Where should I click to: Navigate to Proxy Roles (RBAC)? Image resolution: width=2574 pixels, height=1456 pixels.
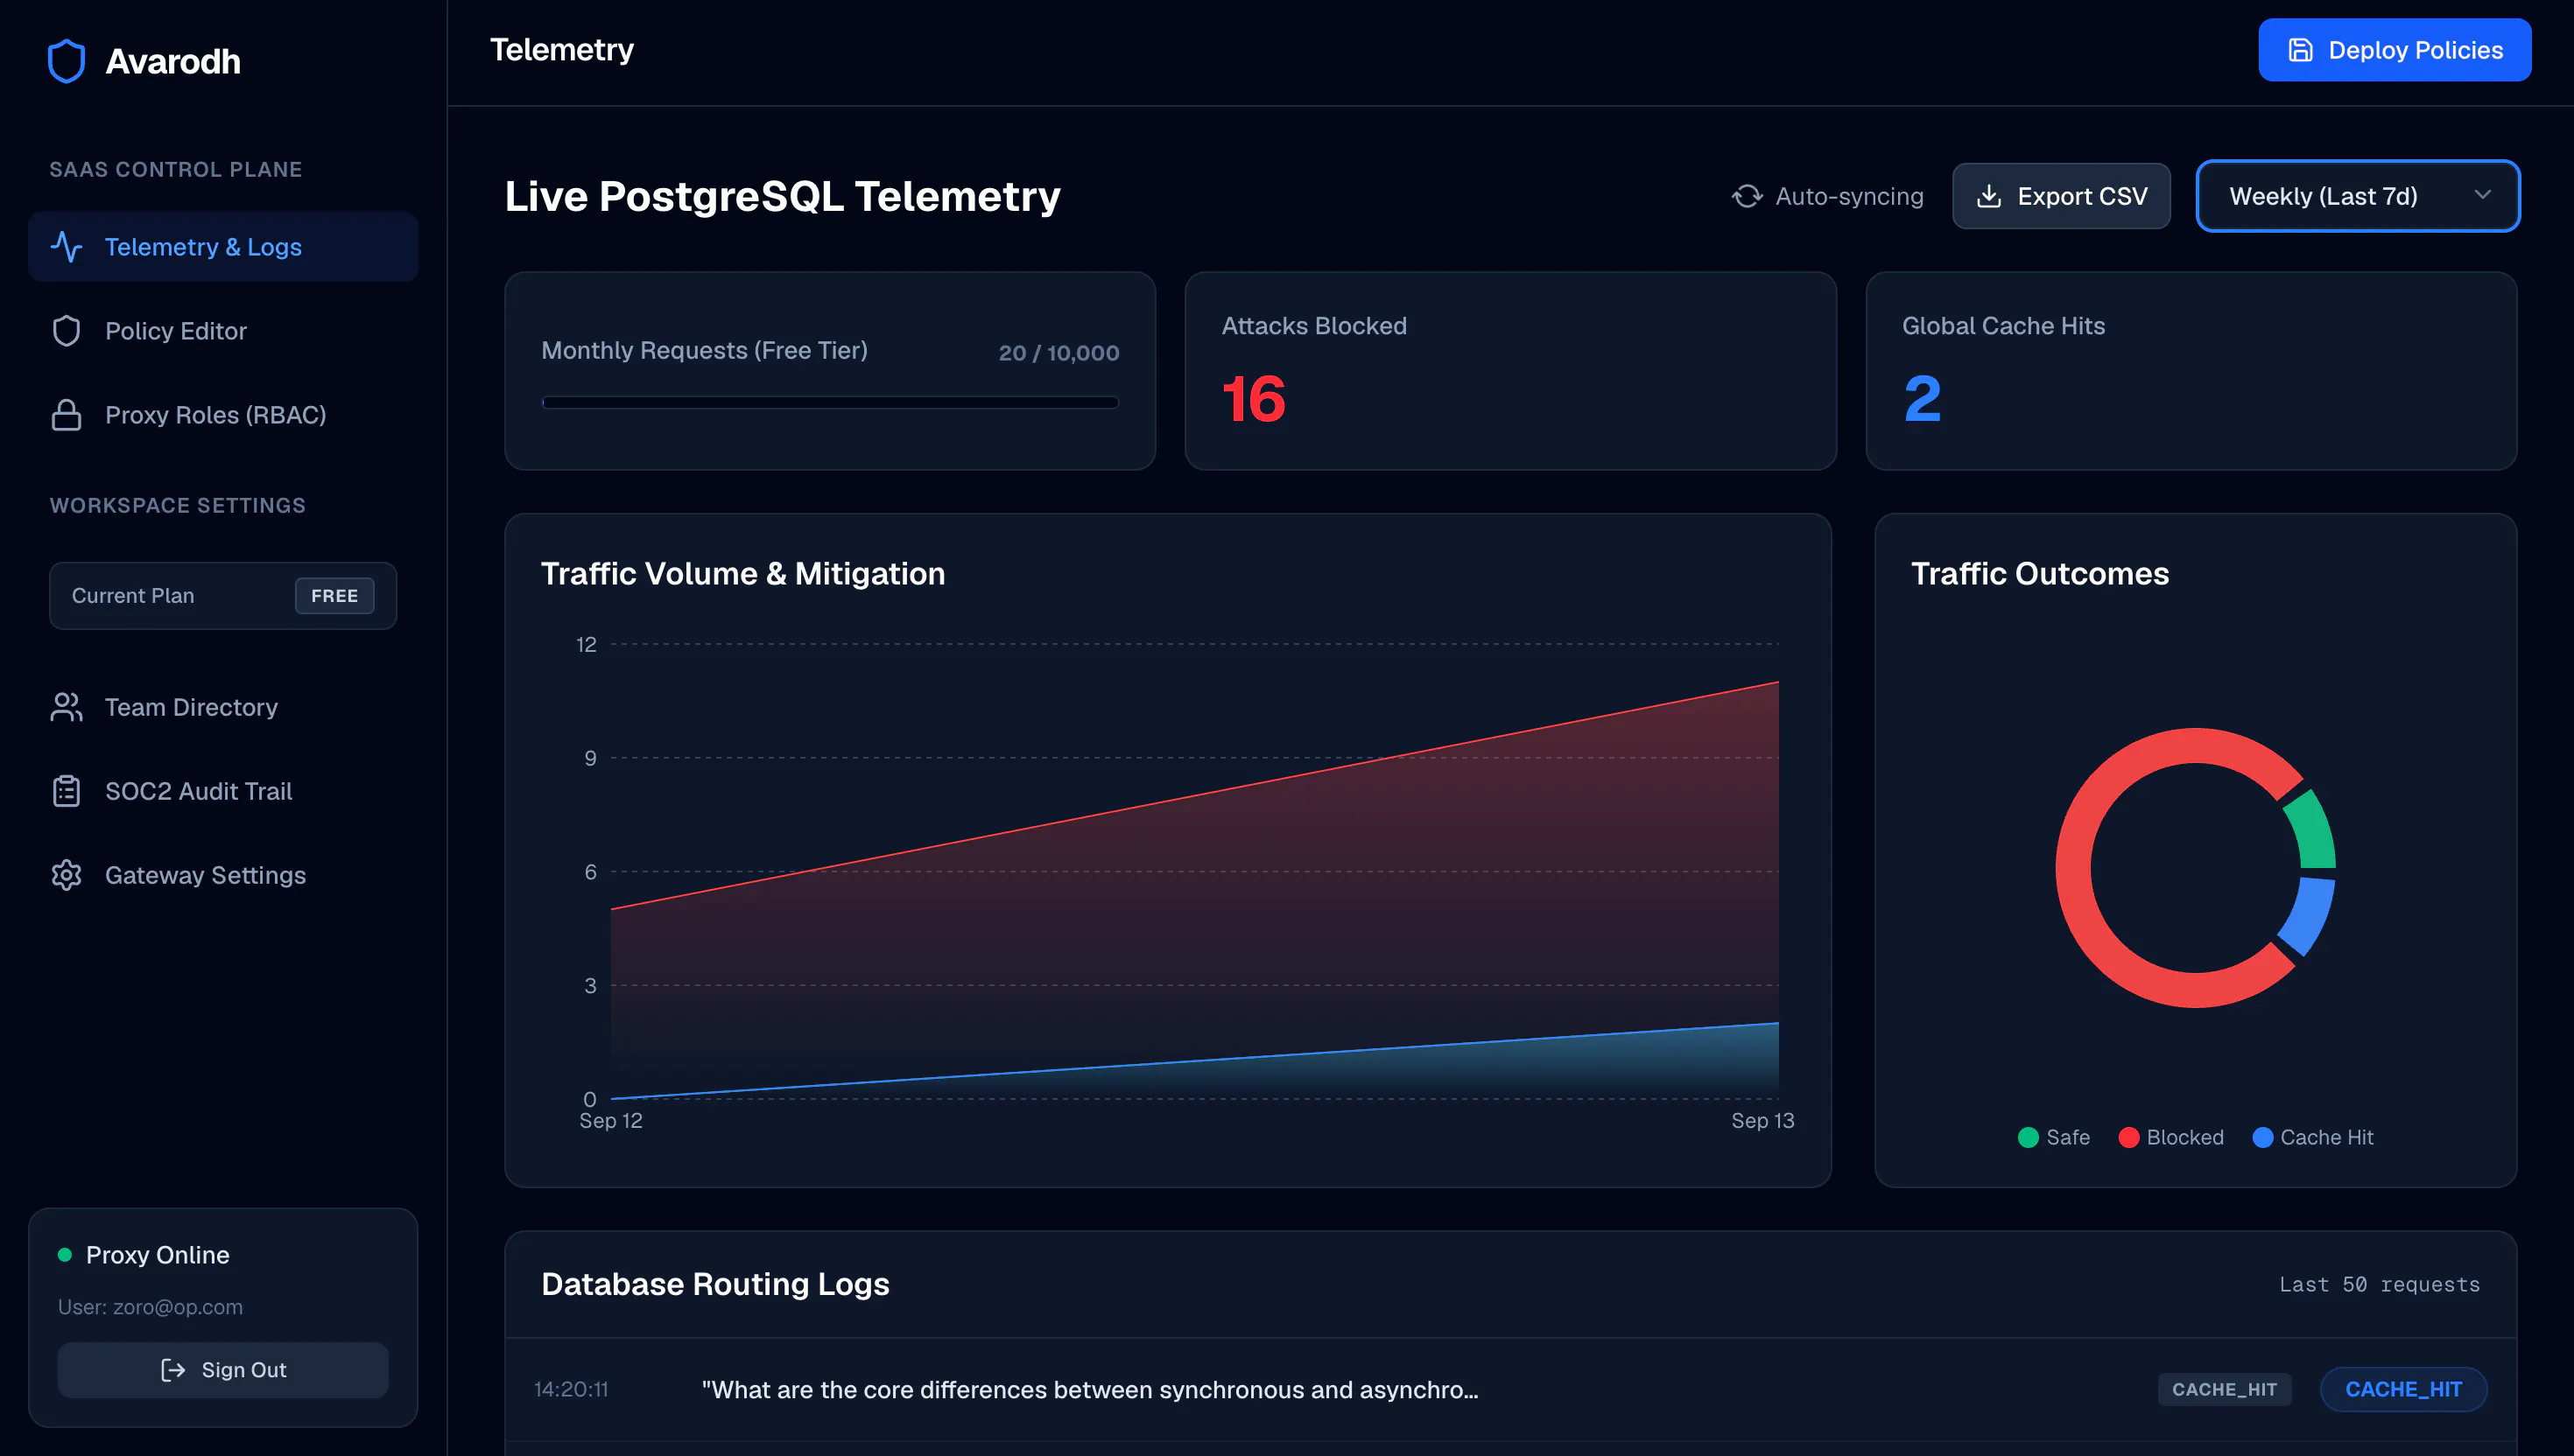coord(223,415)
